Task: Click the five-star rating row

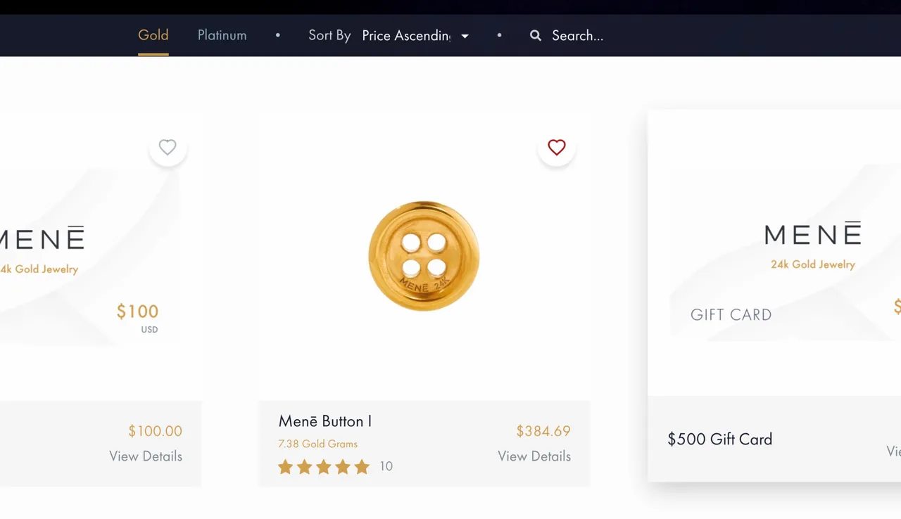Action: click(x=324, y=466)
